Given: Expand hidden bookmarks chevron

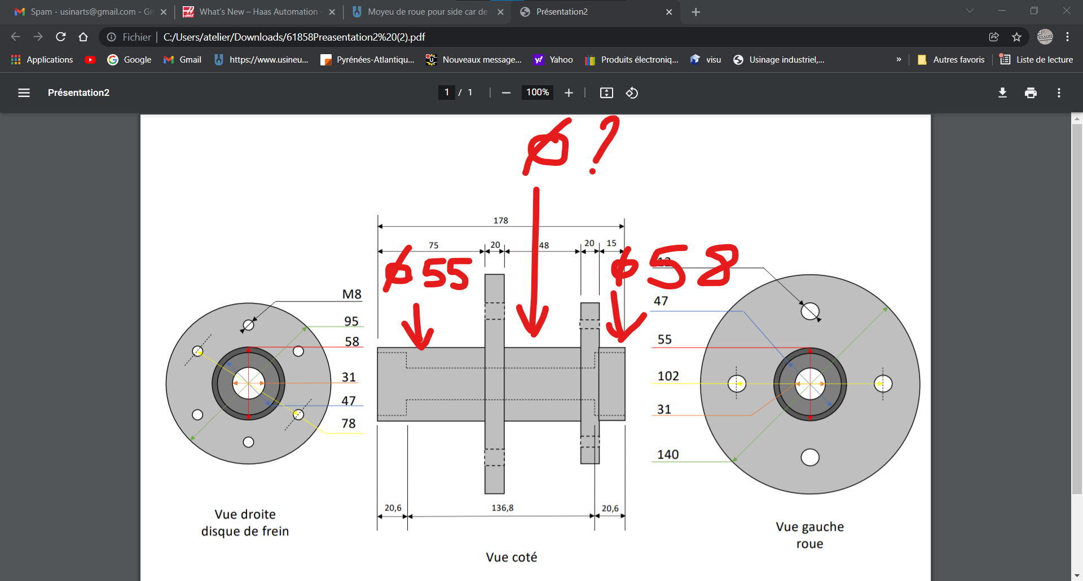Looking at the screenshot, I should (x=899, y=60).
